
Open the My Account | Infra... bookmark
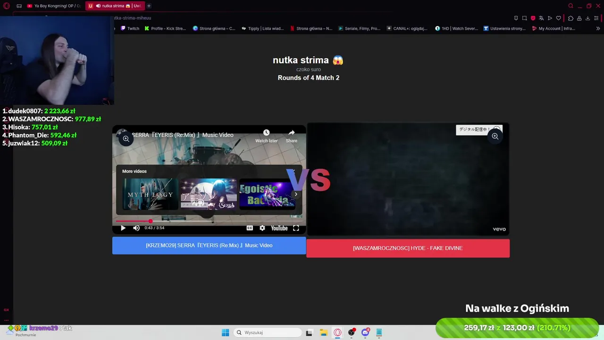554,28
